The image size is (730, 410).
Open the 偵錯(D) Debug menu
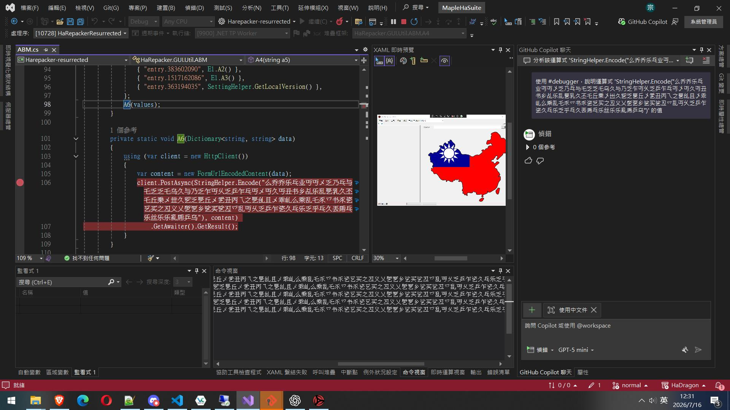(194, 8)
